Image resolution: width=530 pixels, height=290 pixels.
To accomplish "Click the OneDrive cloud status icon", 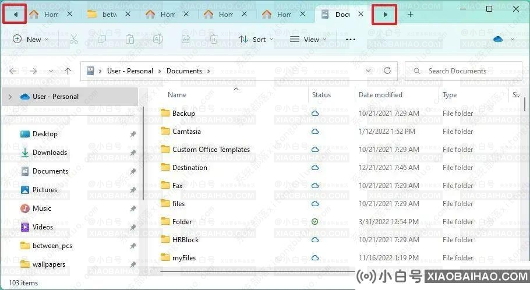I will coord(498,40).
